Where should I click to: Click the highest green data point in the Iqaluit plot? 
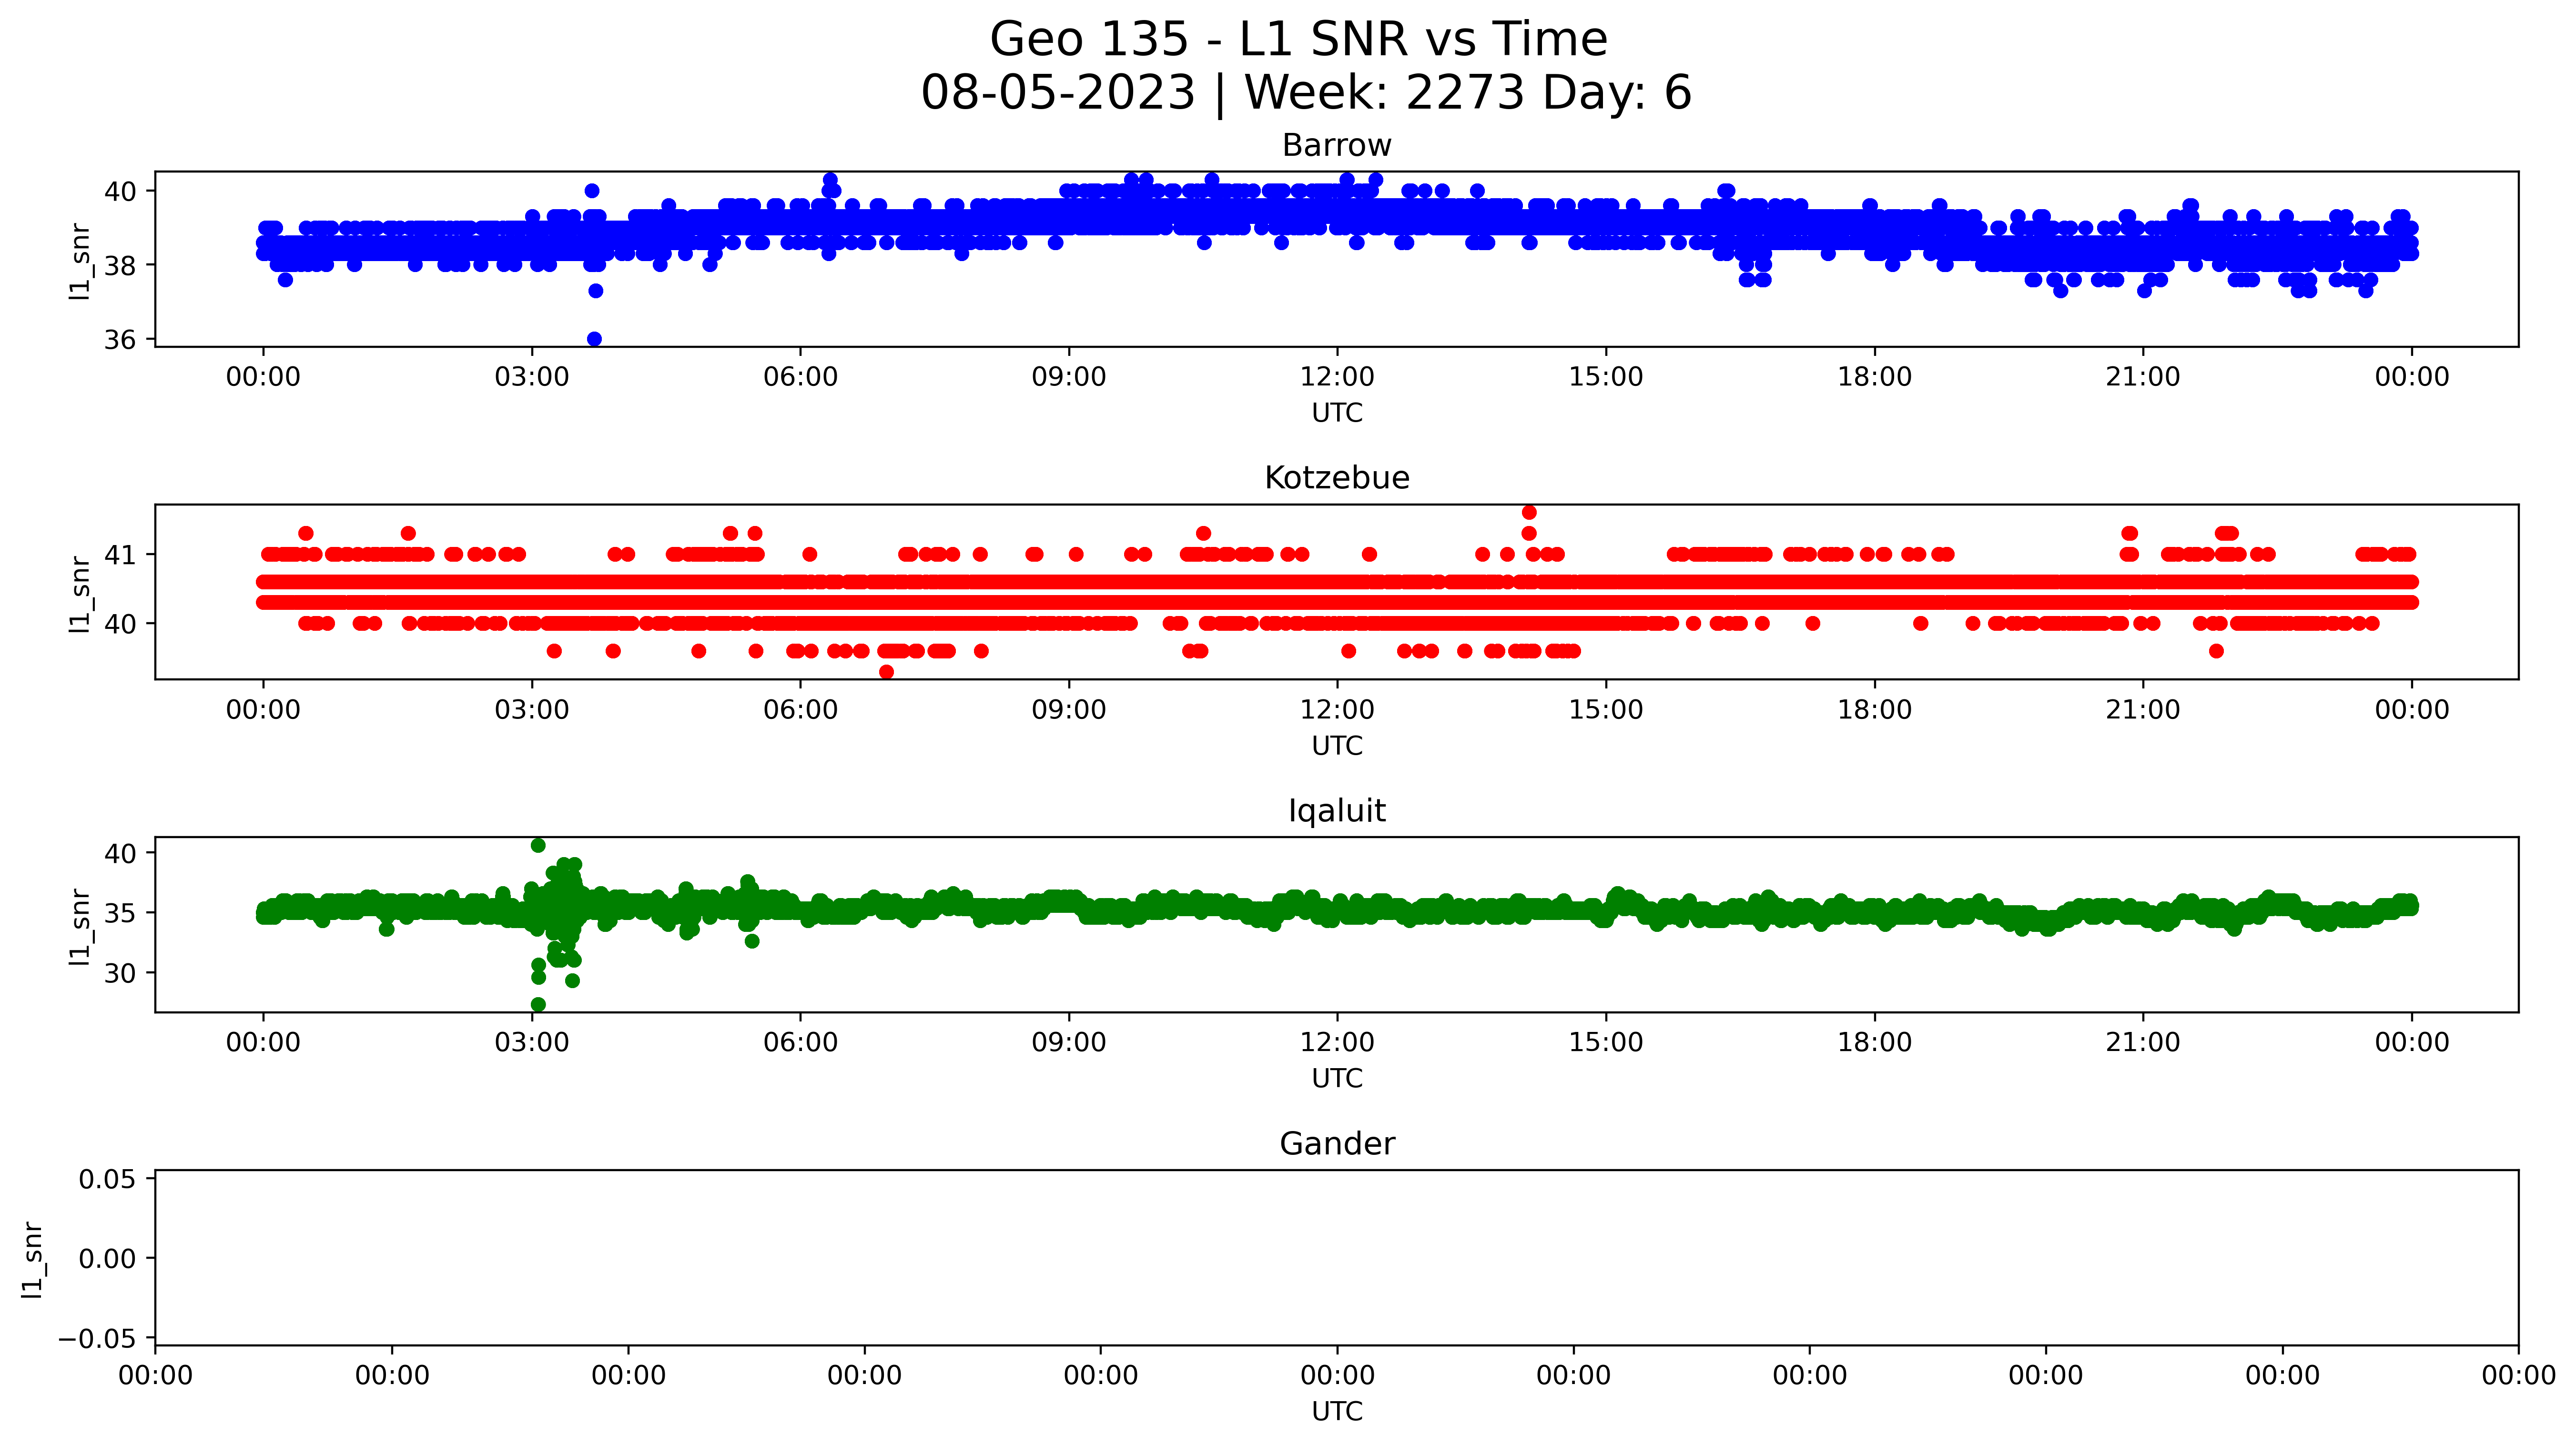538,845
